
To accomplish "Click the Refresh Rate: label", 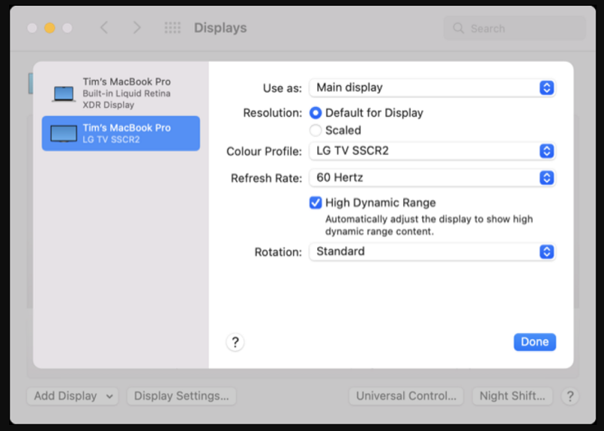I will point(267,178).
